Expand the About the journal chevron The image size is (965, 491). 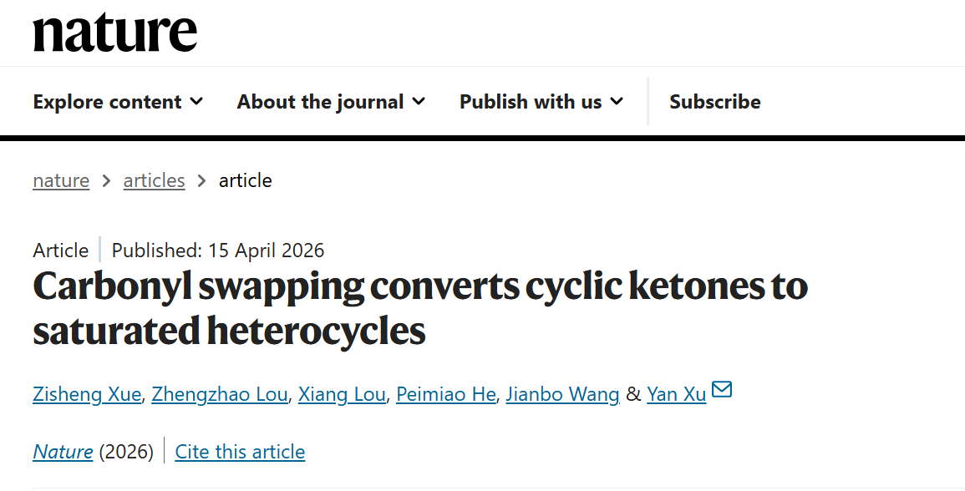419,101
